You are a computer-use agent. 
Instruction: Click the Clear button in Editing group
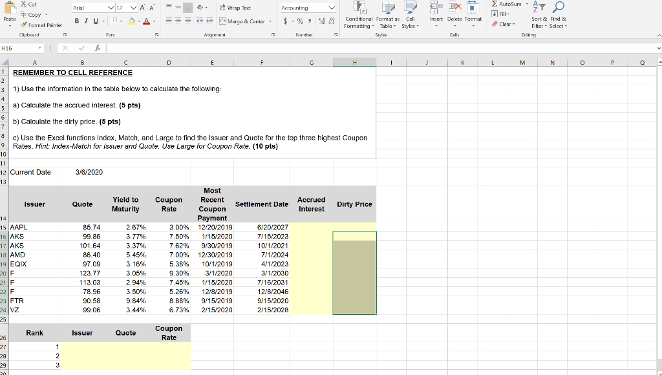[x=504, y=24]
